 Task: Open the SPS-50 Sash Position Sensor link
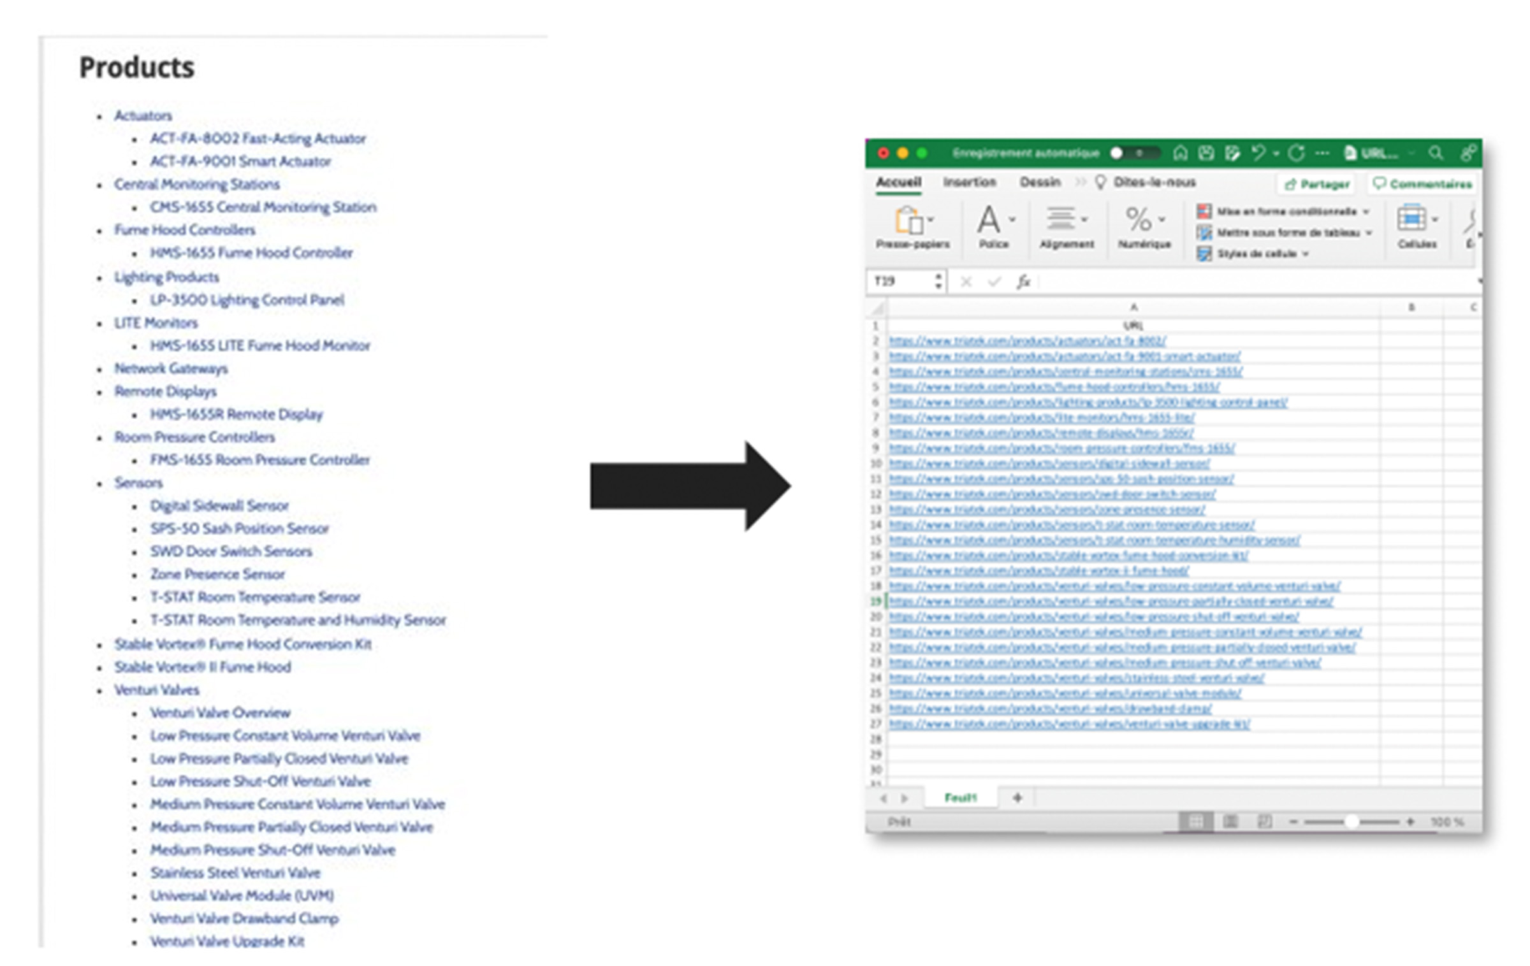239,528
